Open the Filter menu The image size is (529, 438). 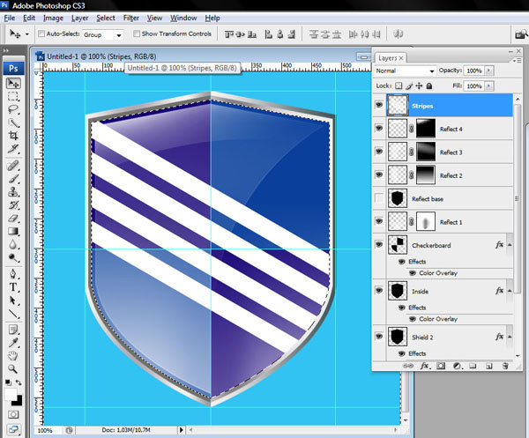[130, 18]
